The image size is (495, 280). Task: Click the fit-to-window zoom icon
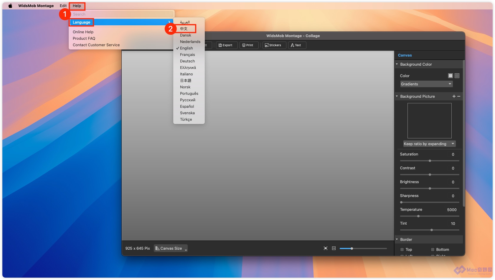click(326, 248)
